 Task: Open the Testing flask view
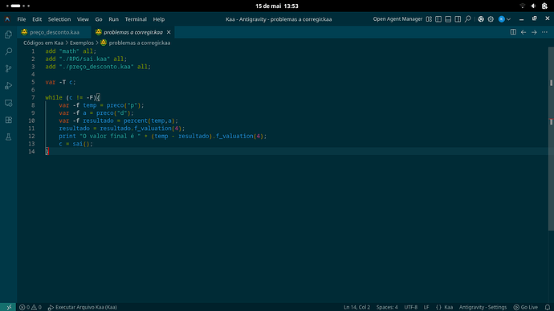(9, 137)
